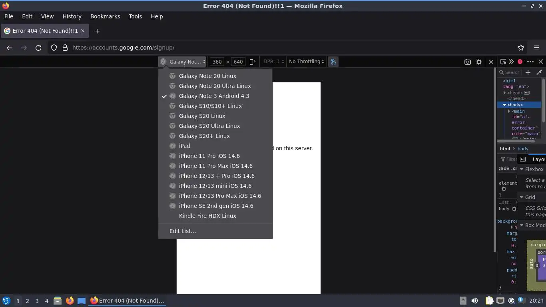
Task: Open responsive design mode settings gear
Action: [x=479, y=62]
